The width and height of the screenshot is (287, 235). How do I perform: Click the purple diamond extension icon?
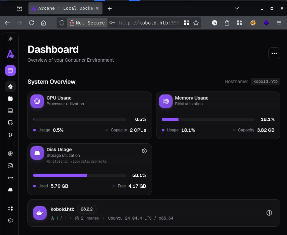[x=266, y=23]
